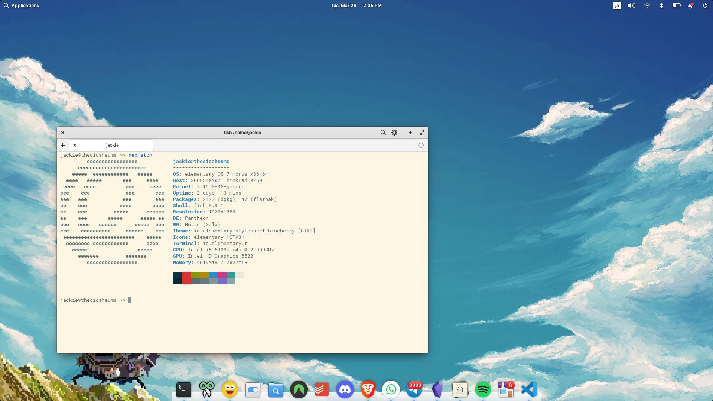The width and height of the screenshot is (713, 401).
Task: Click the terminal history icon
Action: click(x=420, y=145)
